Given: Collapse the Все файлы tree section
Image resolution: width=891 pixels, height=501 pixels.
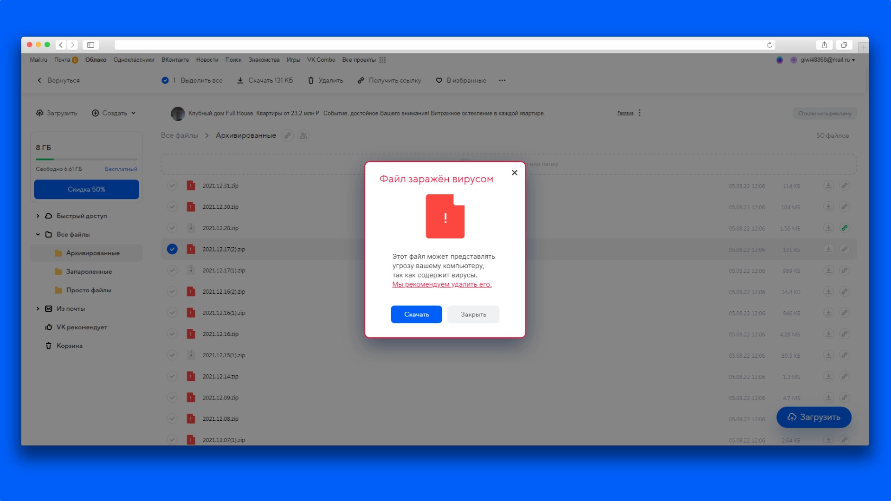Looking at the screenshot, I should 38,234.
